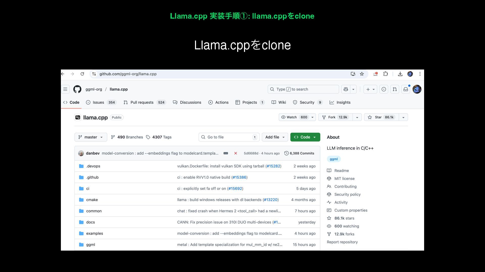485x272 pixels.
Task: Click the browser back arrow
Action: tap(63, 74)
